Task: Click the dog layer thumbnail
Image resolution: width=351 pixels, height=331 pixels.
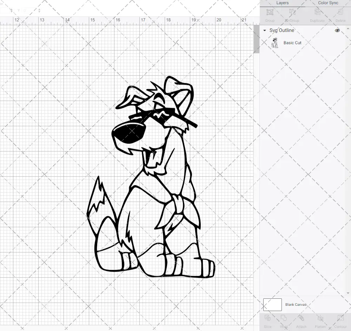Action: pyautogui.click(x=276, y=42)
